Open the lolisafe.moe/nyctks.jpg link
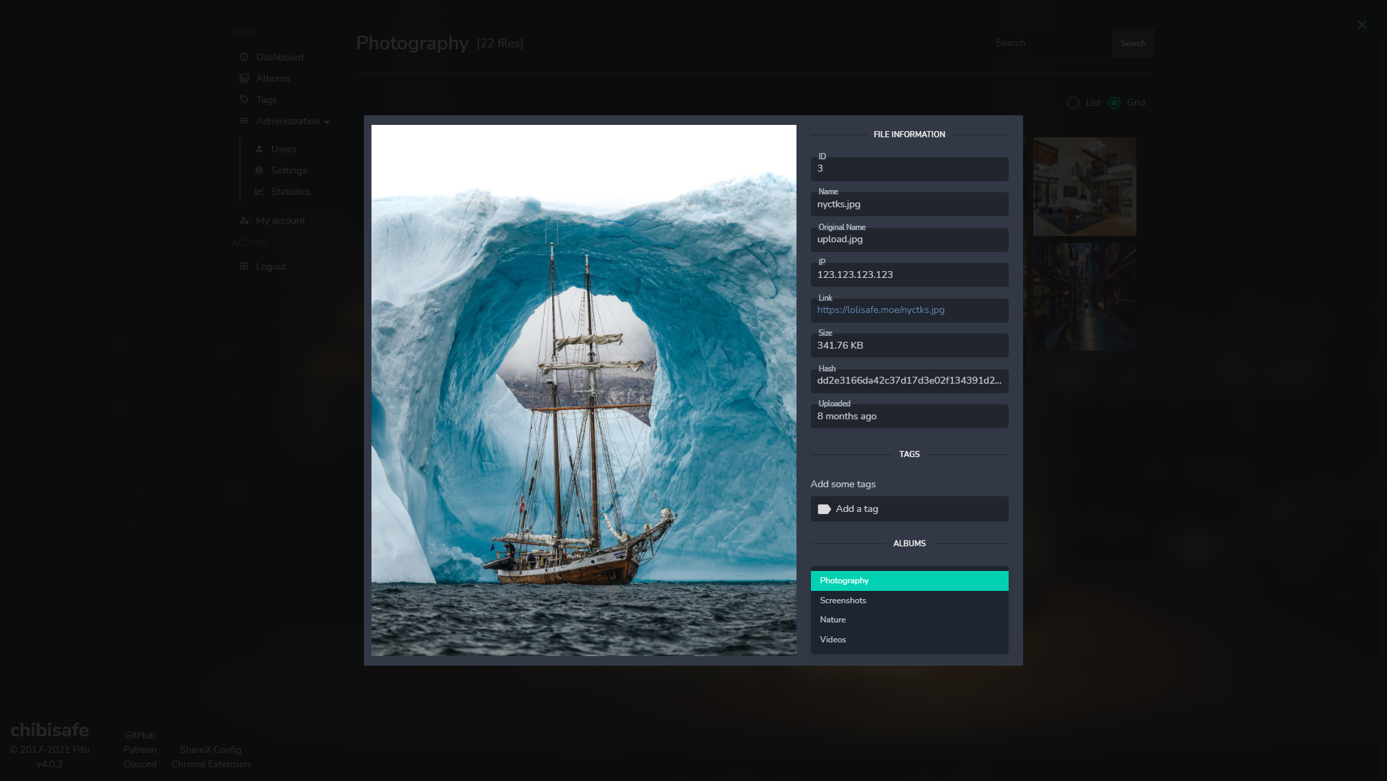1387x781 pixels. (880, 310)
